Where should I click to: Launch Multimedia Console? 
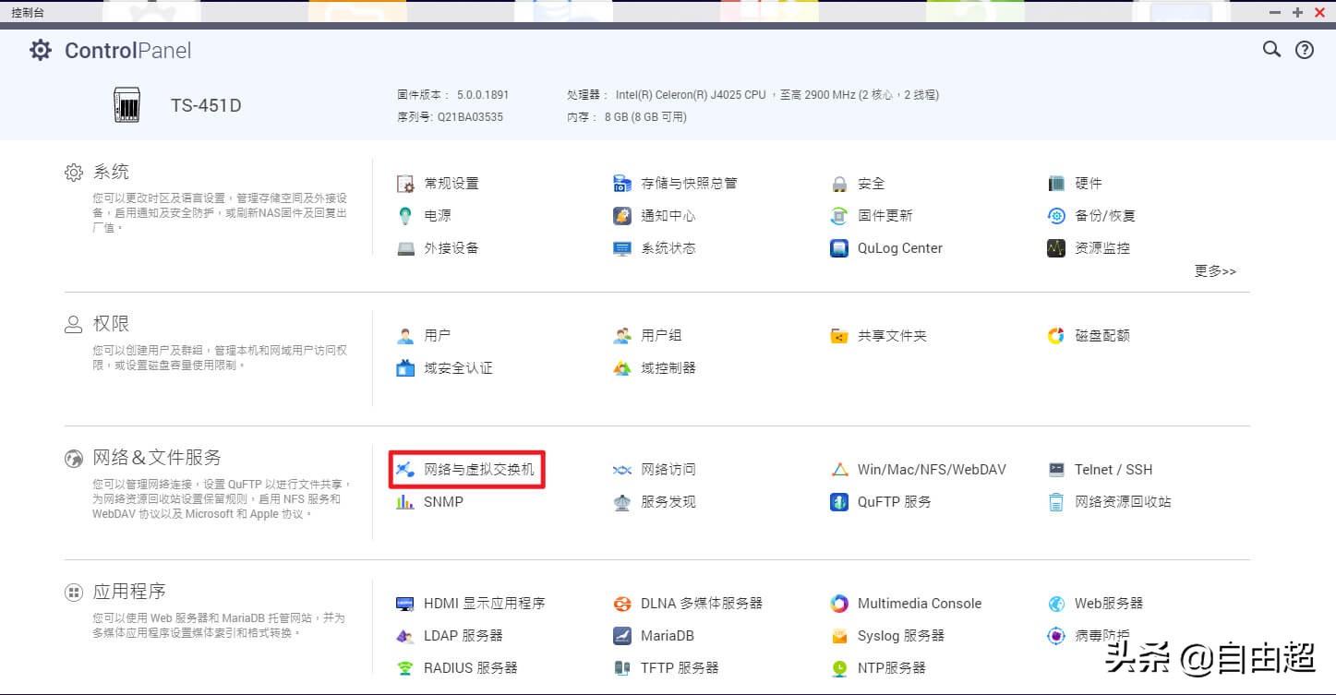pos(918,603)
